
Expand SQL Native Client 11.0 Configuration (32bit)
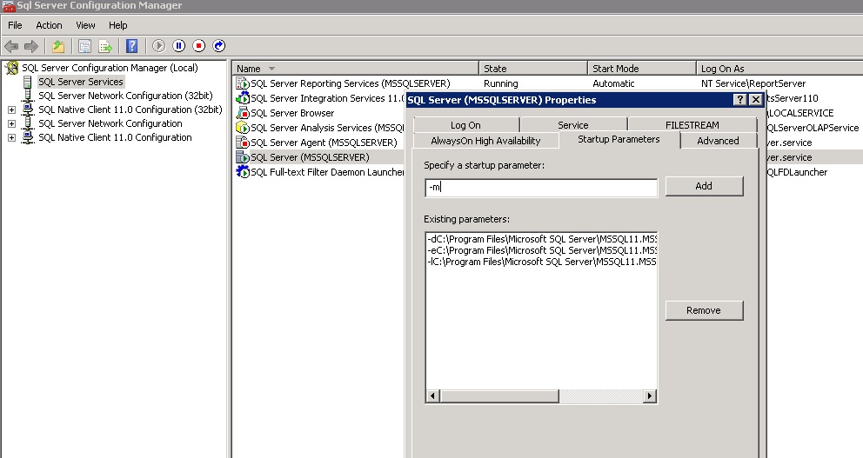[x=11, y=110]
